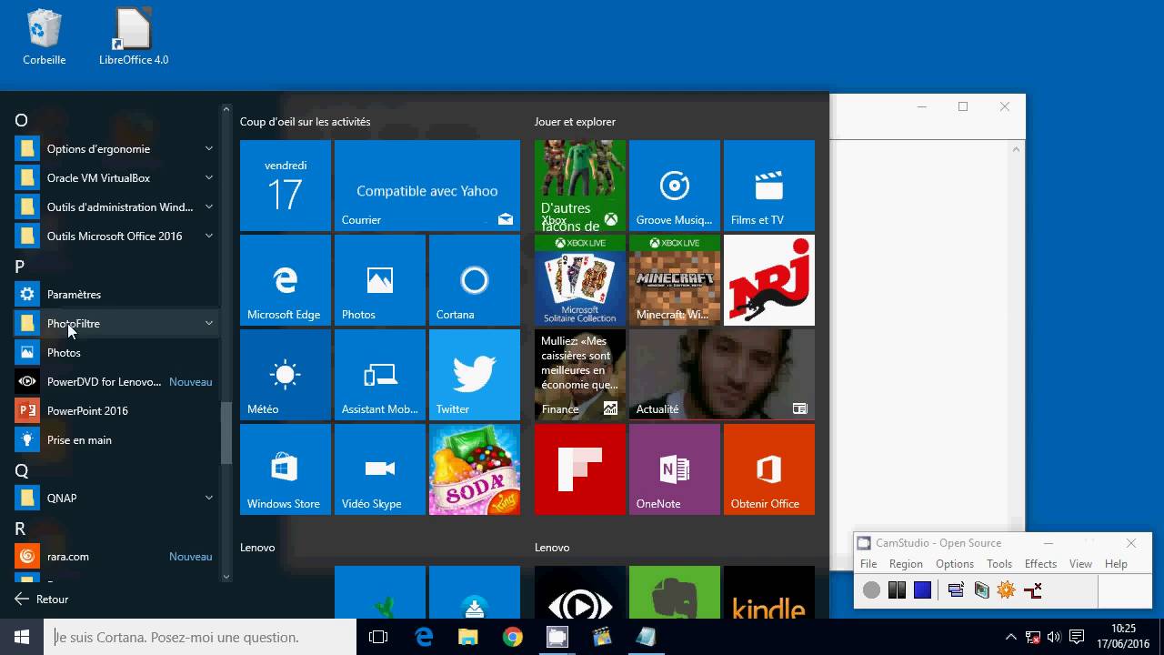Open CamStudio's Options menu
The width and height of the screenshot is (1164, 655).
[955, 564]
